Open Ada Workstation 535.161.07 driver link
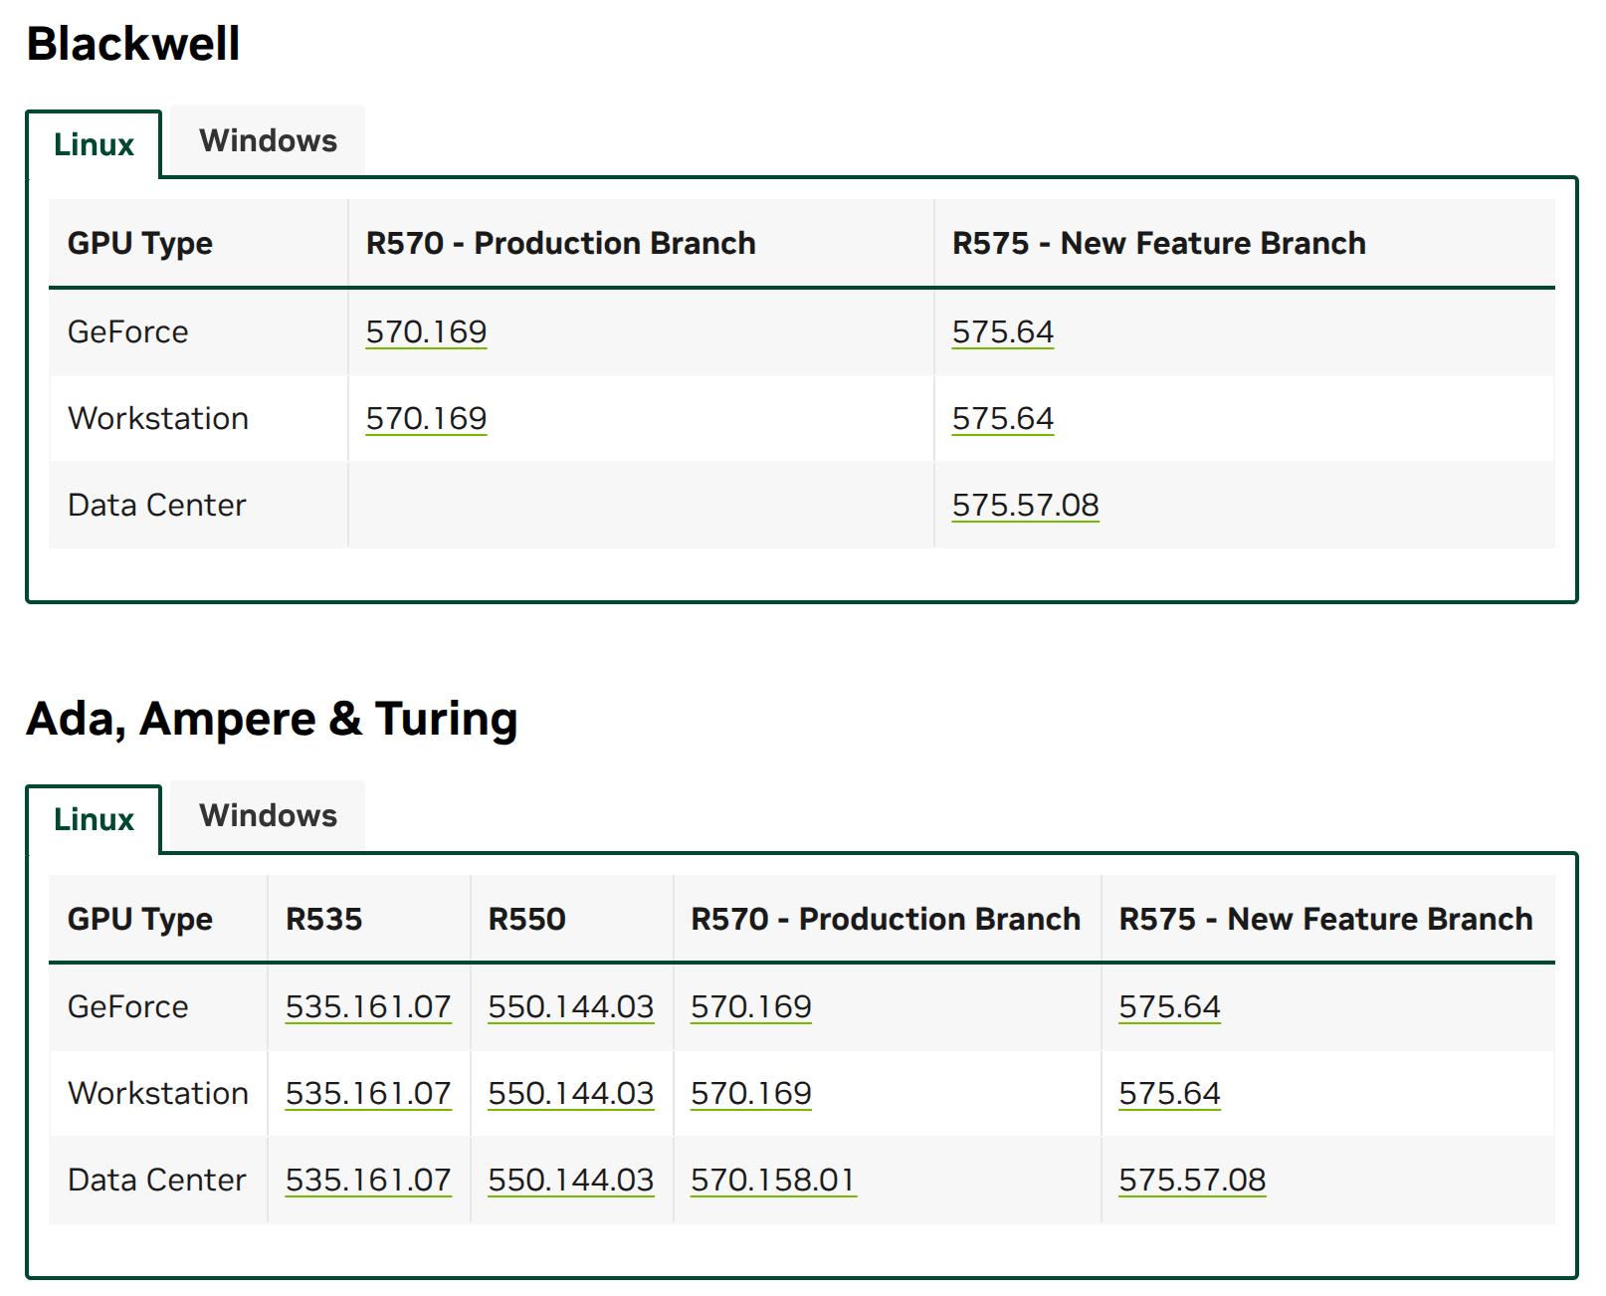Screen dimensions: 1606x1296 368,1094
